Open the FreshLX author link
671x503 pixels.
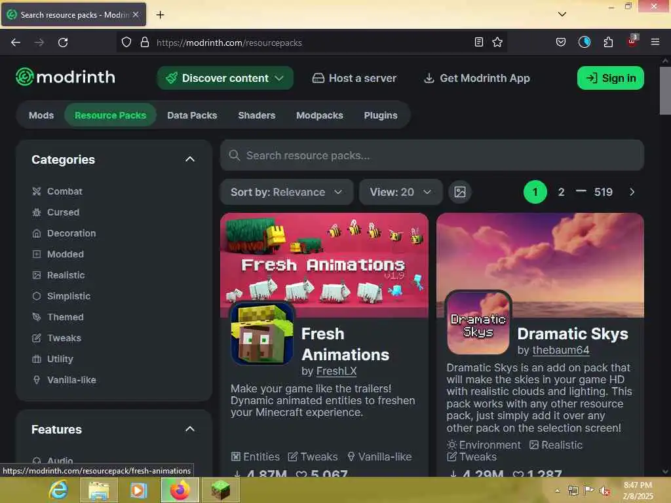(x=336, y=371)
